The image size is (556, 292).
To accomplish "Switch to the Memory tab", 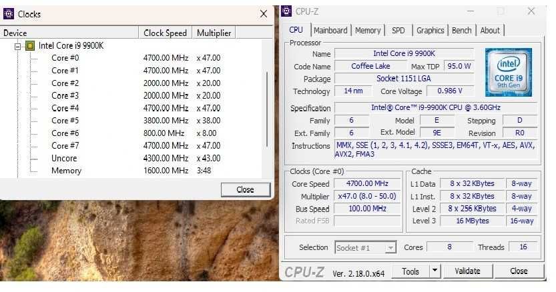I will [368, 31].
